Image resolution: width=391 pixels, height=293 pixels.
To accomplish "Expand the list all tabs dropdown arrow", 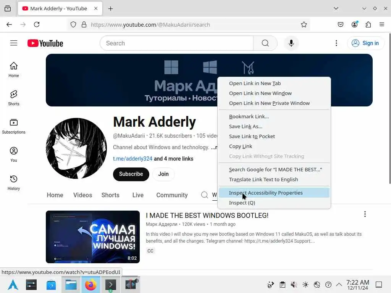I will click(x=336, y=8).
